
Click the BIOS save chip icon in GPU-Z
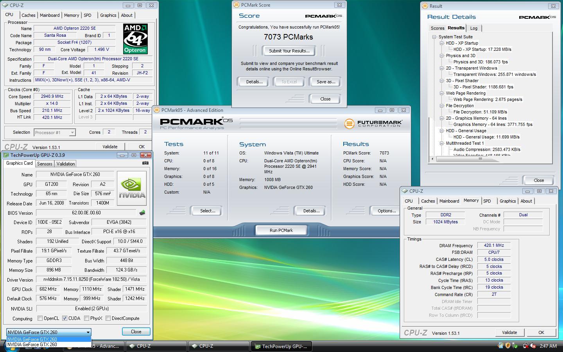coord(142,213)
